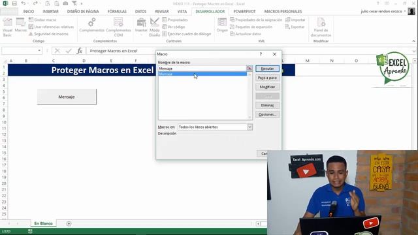Click Actualizar datos
This screenshot has width=418, height=235.
coord(246,34)
